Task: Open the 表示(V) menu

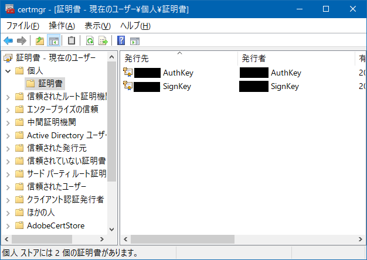Action: tap(97, 26)
